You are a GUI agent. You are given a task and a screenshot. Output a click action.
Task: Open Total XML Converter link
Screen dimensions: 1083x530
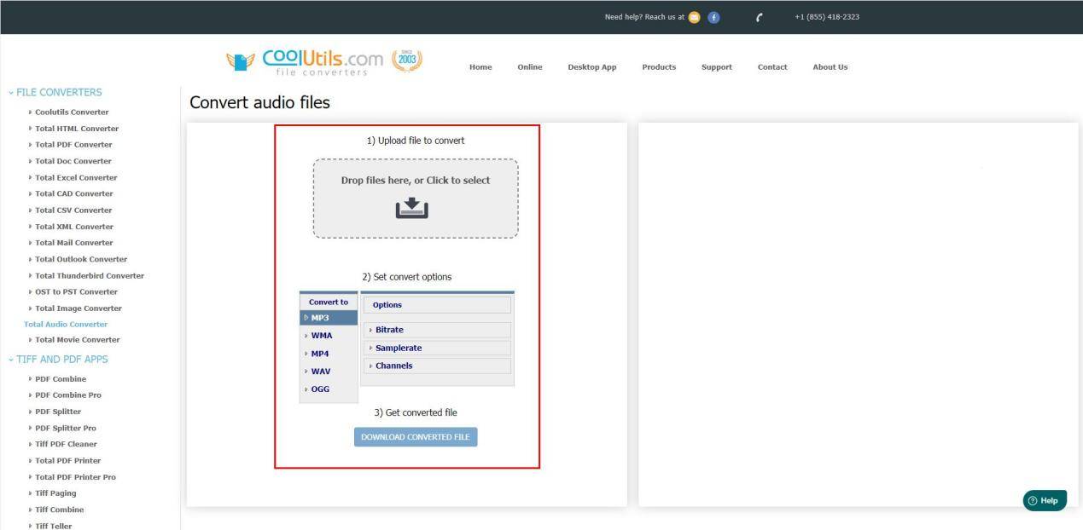[x=74, y=227]
